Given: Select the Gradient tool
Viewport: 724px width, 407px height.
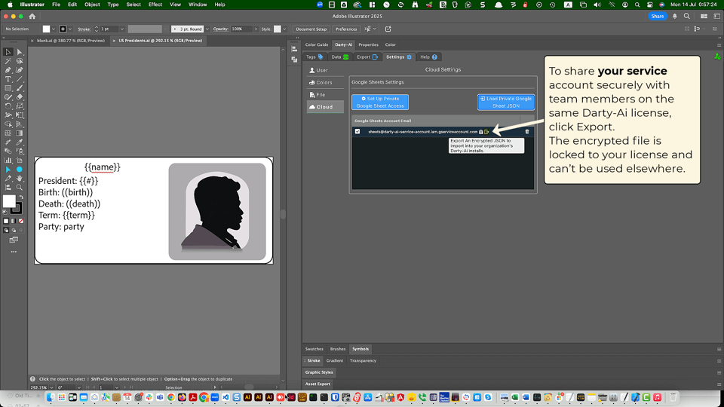Looking at the screenshot, I should (x=20, y=133).
